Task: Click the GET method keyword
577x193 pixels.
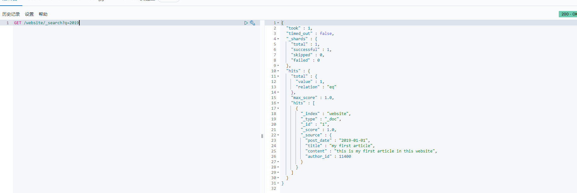Action: click(18, 23)
